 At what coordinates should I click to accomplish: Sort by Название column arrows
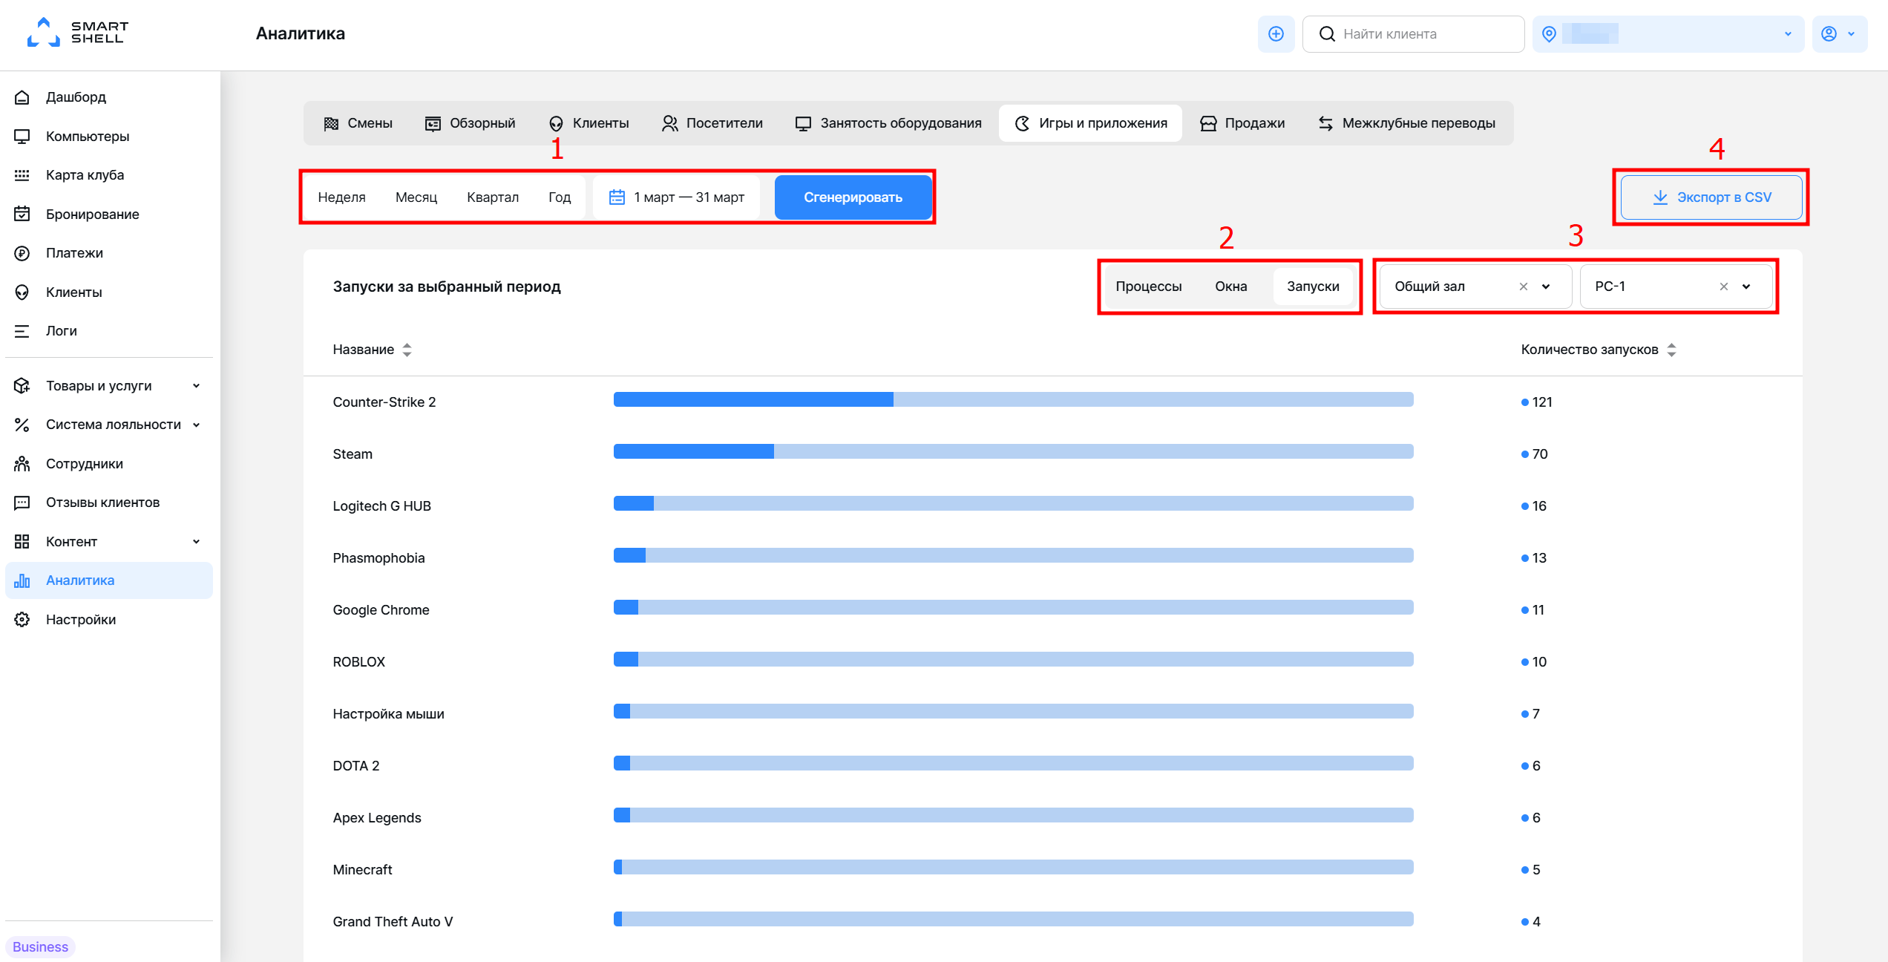(x=407, y=350)
